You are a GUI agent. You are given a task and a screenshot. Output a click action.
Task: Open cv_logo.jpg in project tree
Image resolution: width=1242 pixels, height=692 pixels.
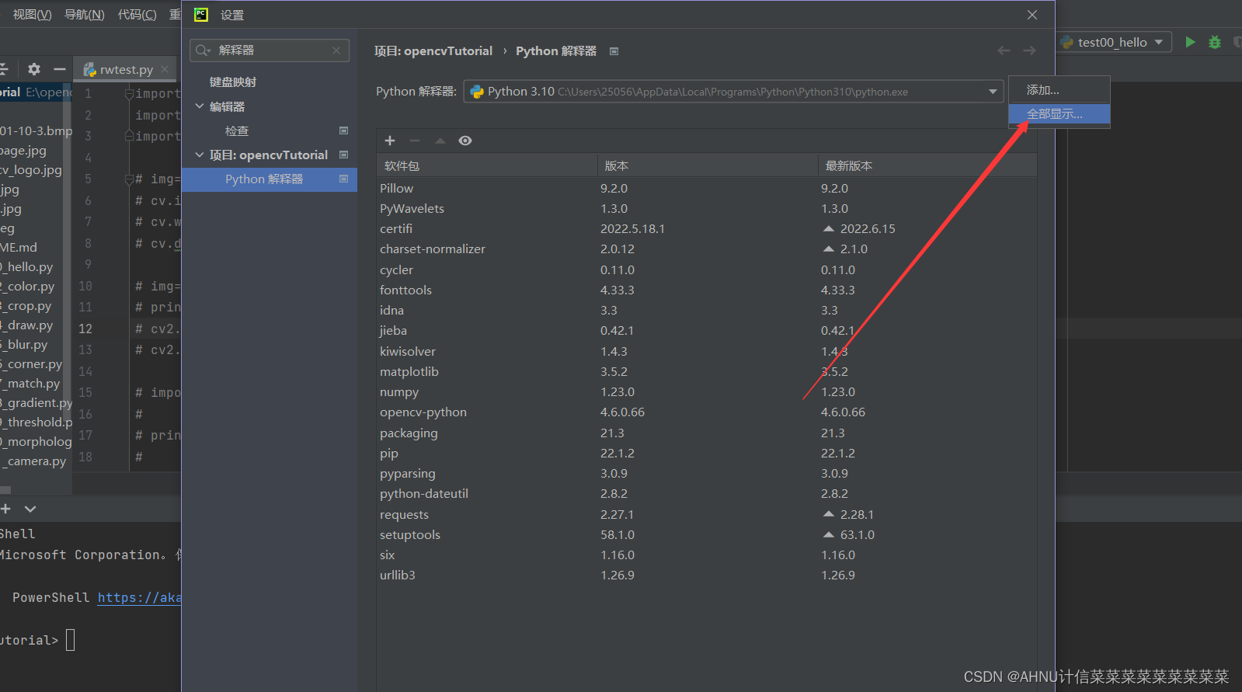31,169
